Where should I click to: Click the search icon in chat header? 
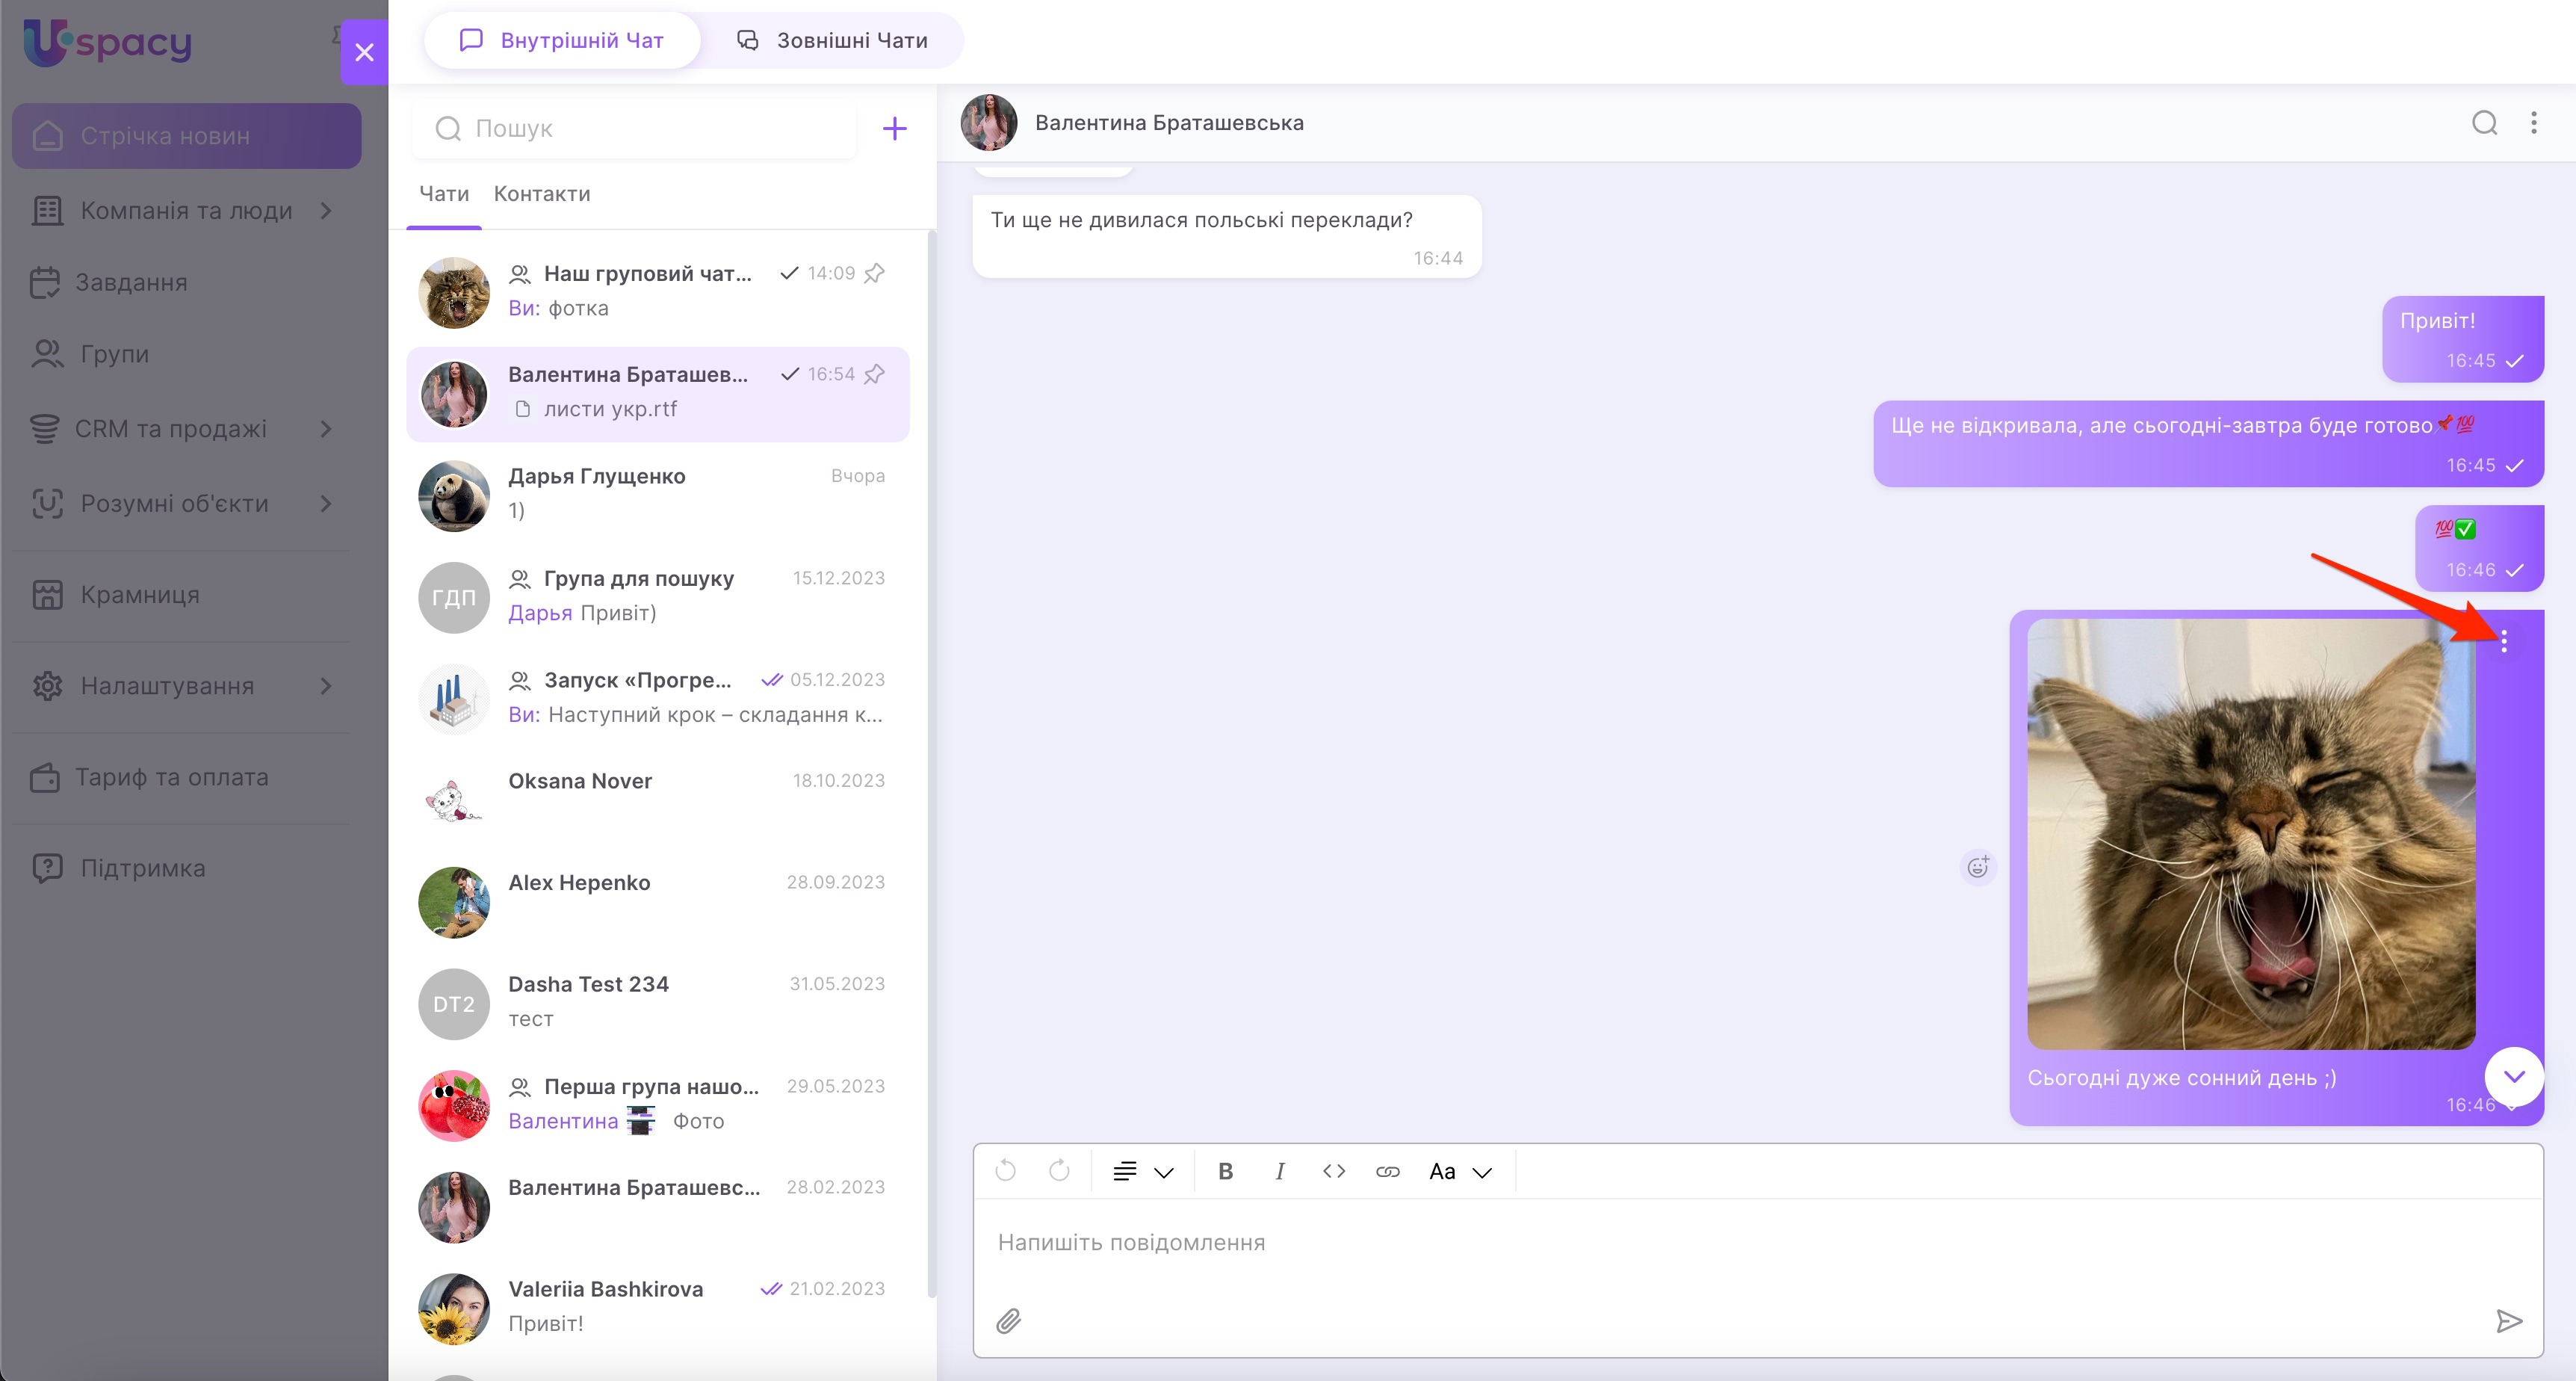(2484, 123)
